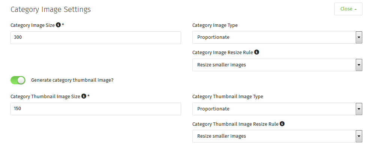Screen dimensions: 373x150
Task: Click info icon beside Category Image Resize Rule
Action: (256, 52)
